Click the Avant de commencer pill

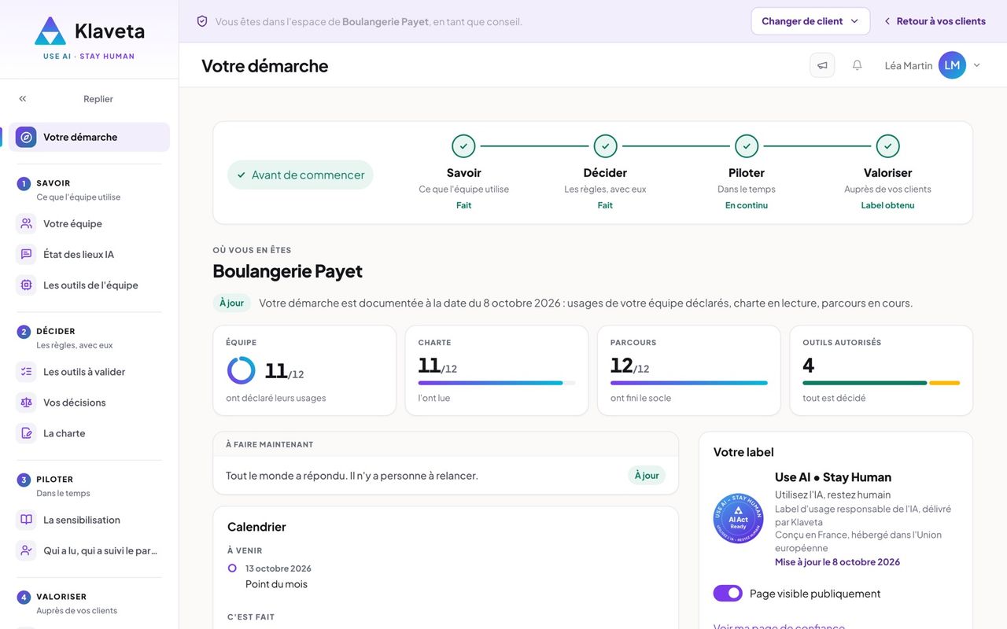point(301,175)
